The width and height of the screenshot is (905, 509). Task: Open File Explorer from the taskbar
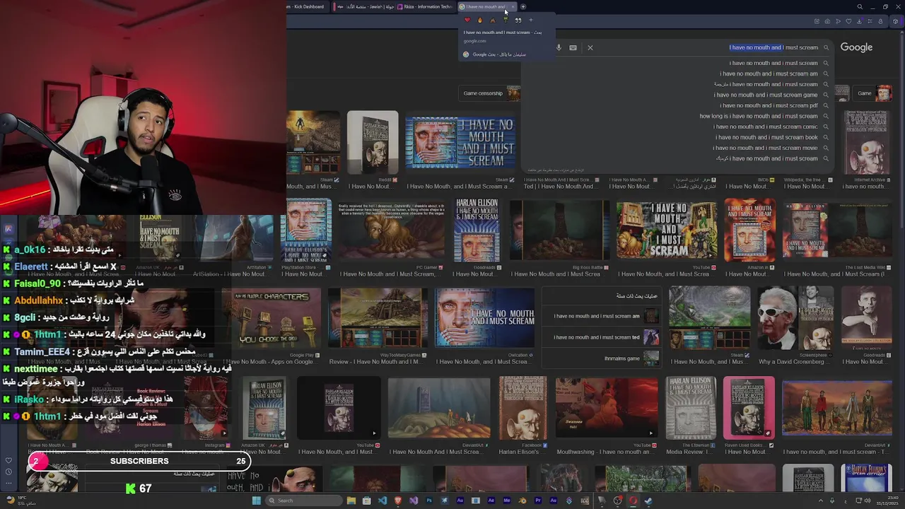tap(351, 501)
